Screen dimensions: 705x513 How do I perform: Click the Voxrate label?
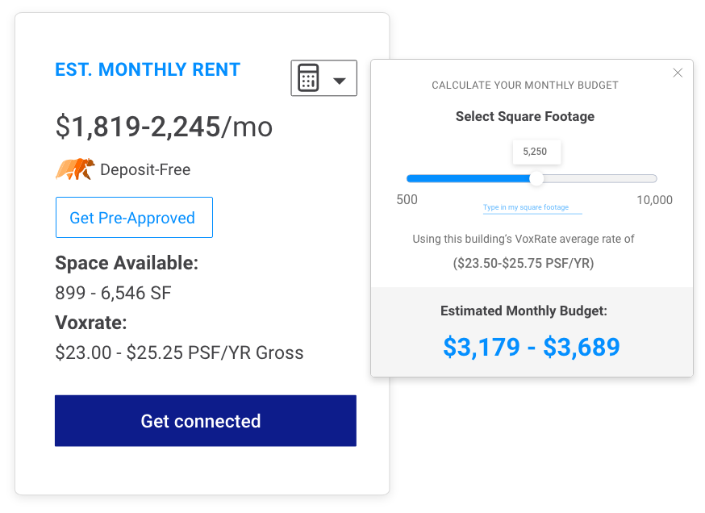(x=91, y=323)
